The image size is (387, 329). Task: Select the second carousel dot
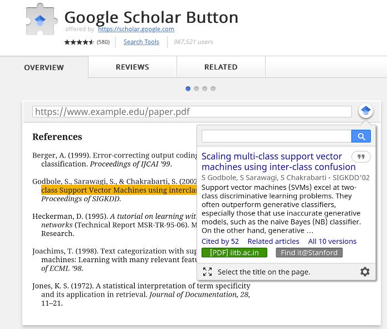[197, 89]
